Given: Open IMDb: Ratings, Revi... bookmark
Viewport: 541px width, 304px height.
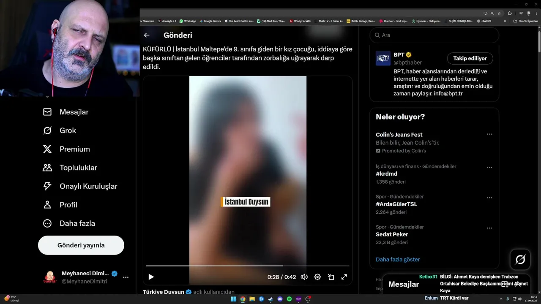Looking at the screenshot, I should [361, 21].
